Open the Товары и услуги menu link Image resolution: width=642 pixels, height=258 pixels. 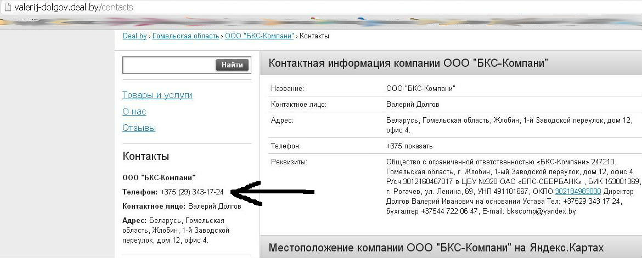[157, 95]
